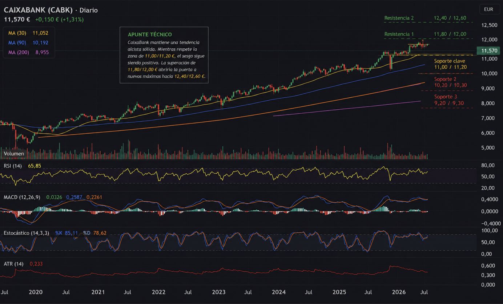
Task: Click the ATR value 0,233
Action: coord(36,264)
